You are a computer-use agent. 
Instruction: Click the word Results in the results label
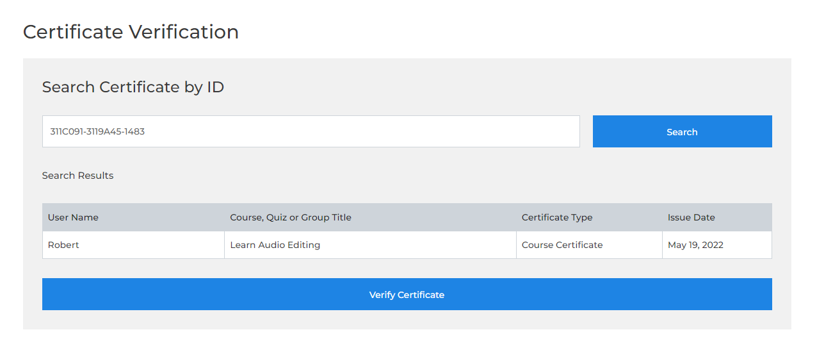(x=96, y=176)
